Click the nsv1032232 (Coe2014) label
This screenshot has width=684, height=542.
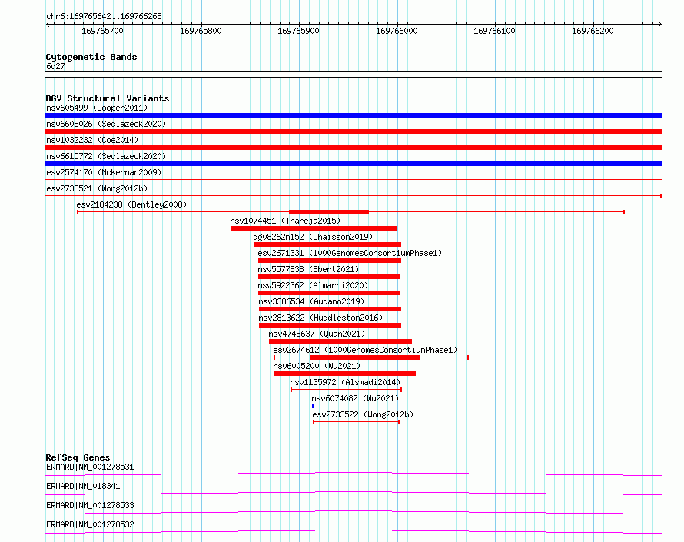tap(92, 140)
